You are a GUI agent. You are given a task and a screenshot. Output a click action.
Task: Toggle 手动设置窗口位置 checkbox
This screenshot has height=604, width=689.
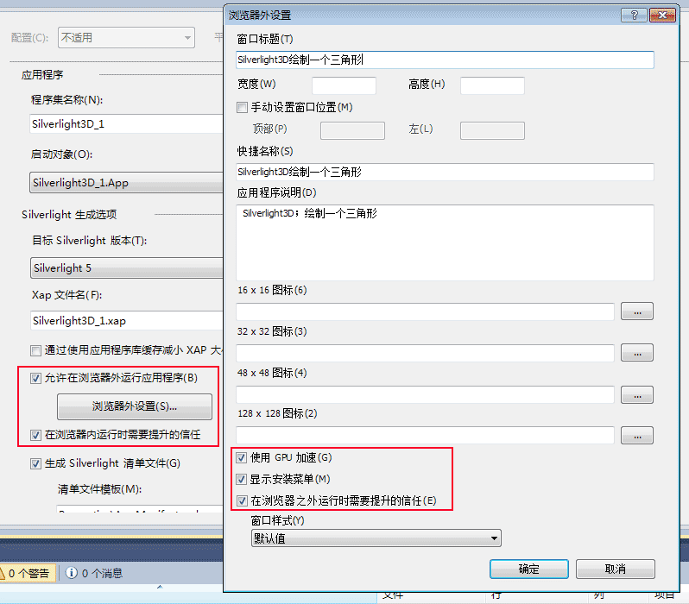(242, 108)
